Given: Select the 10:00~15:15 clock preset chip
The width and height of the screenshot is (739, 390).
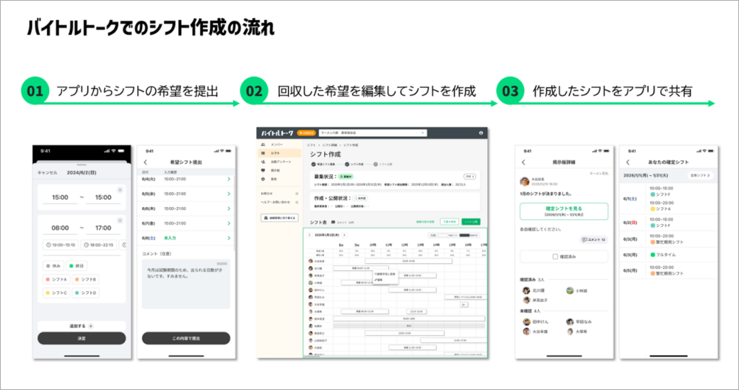Looking at the screenshot, I should pos(61,245).
